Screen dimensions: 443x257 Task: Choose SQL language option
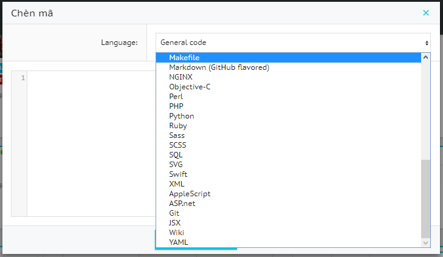click(x=176, y=155)
